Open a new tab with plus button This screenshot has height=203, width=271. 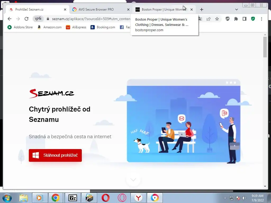tap(201, 10)
